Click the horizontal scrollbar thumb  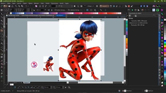coord(95,82)
